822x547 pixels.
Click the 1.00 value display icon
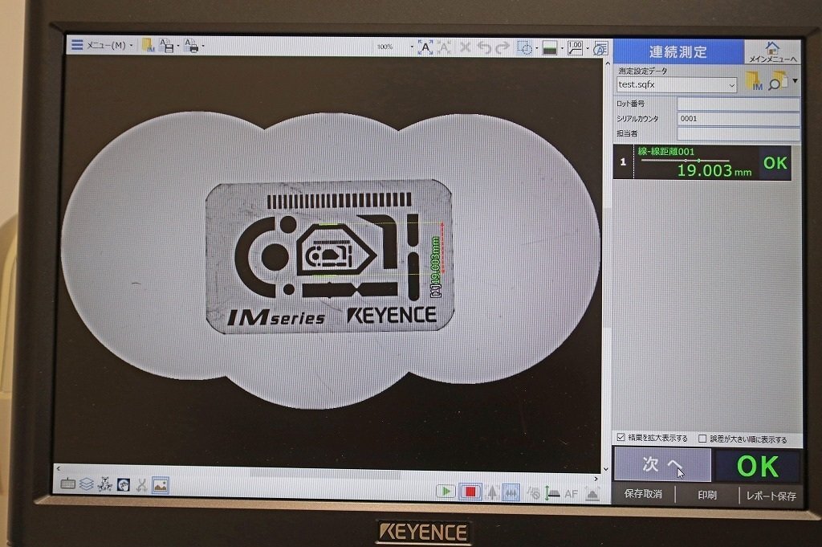575,48
